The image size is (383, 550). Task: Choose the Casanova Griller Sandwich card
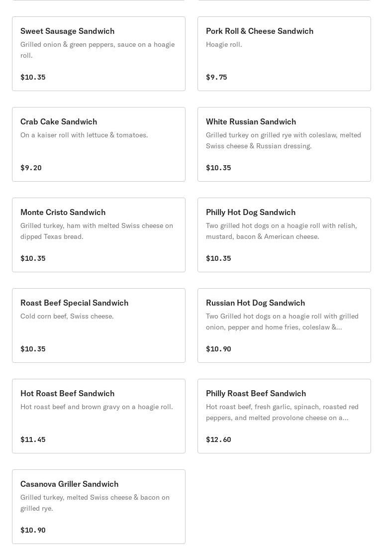[98, 507]
